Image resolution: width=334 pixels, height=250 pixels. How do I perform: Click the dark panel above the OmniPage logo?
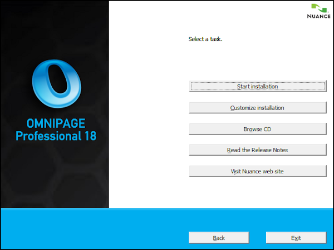pos(56,28)
